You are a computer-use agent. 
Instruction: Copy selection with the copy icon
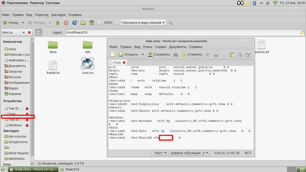[224, 54]
